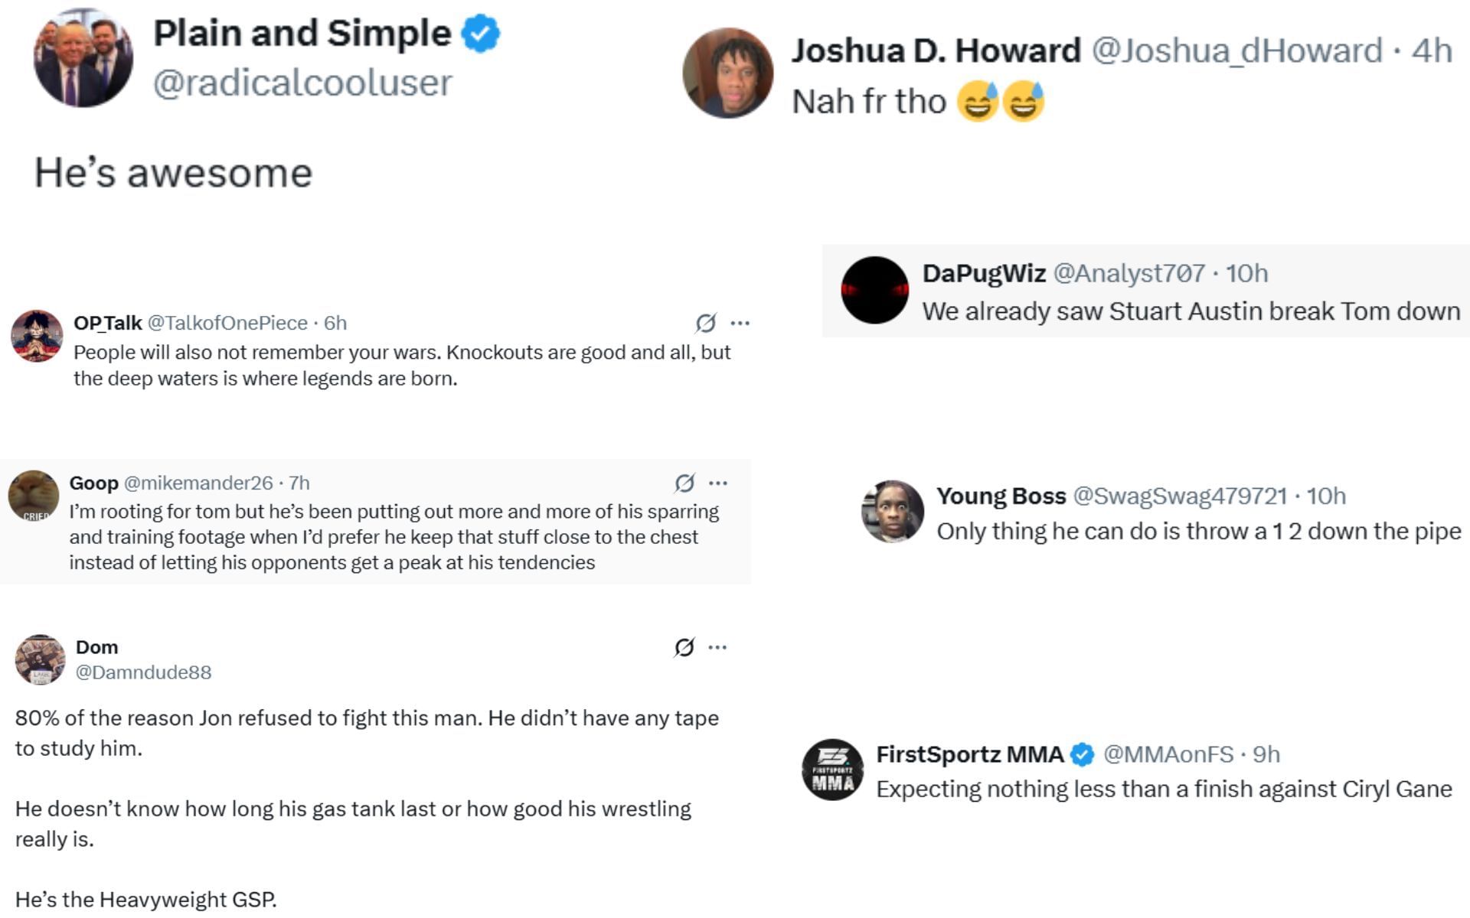Click the FirstSportz MMA logo avatar
The width and height of the screenshot is (1470, 918).
pos(832,770)
